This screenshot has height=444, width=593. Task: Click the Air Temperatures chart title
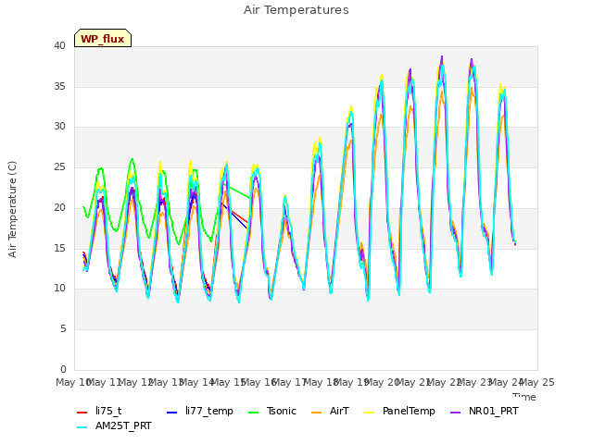[296, 10]
